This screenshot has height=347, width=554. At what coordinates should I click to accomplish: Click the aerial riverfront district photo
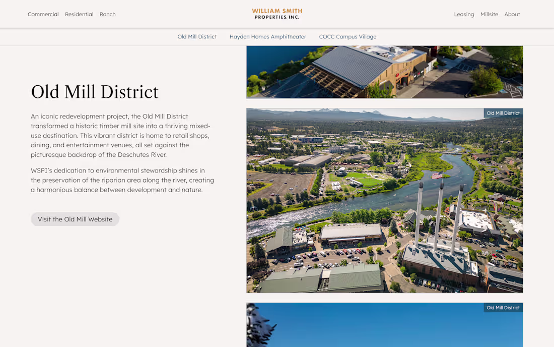click(384, 200)
